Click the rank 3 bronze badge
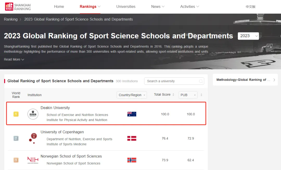 pyautogui.click(x=16, y=160)
